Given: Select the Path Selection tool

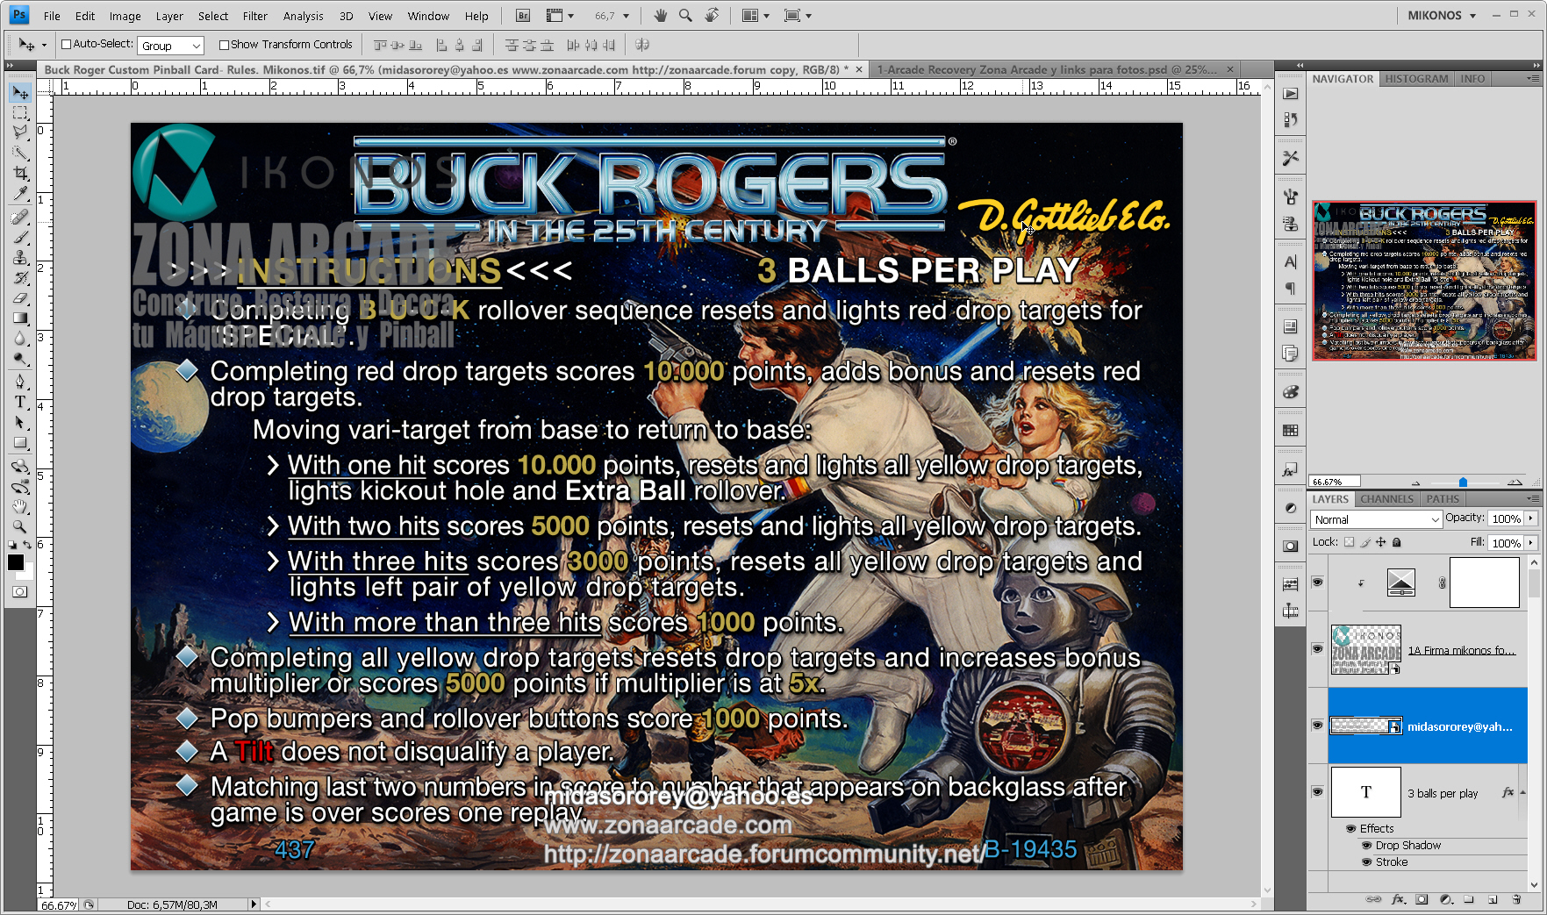Looking at the screenshot, I should (20, 422).
